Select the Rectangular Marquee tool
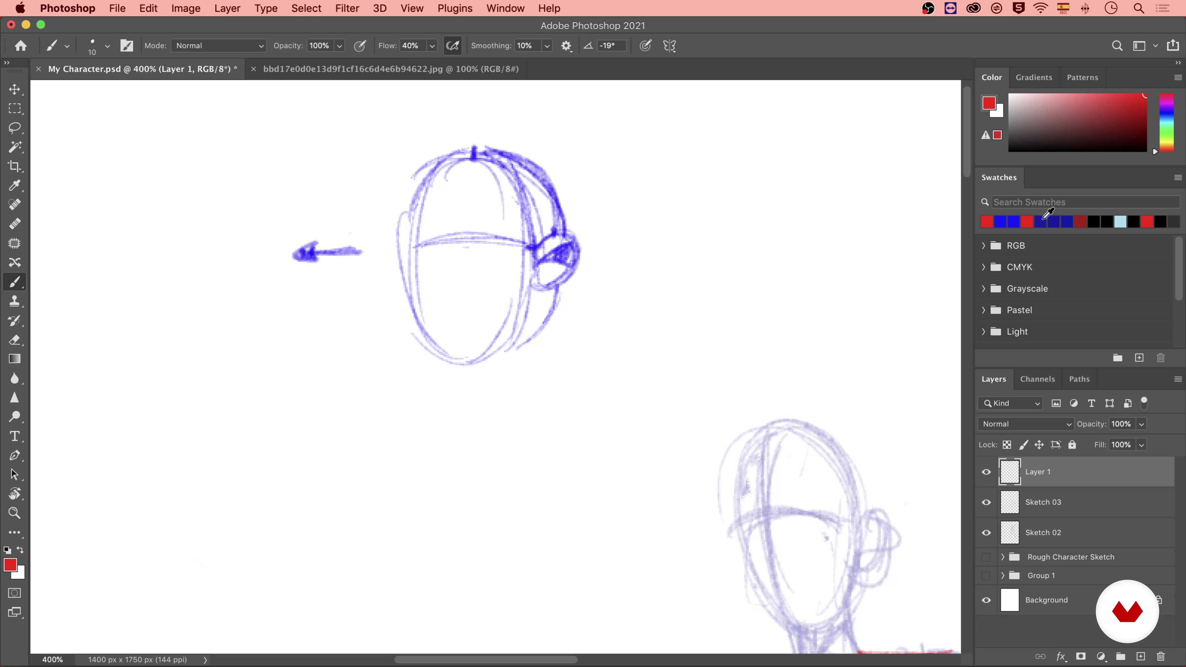 click(15, 109)
